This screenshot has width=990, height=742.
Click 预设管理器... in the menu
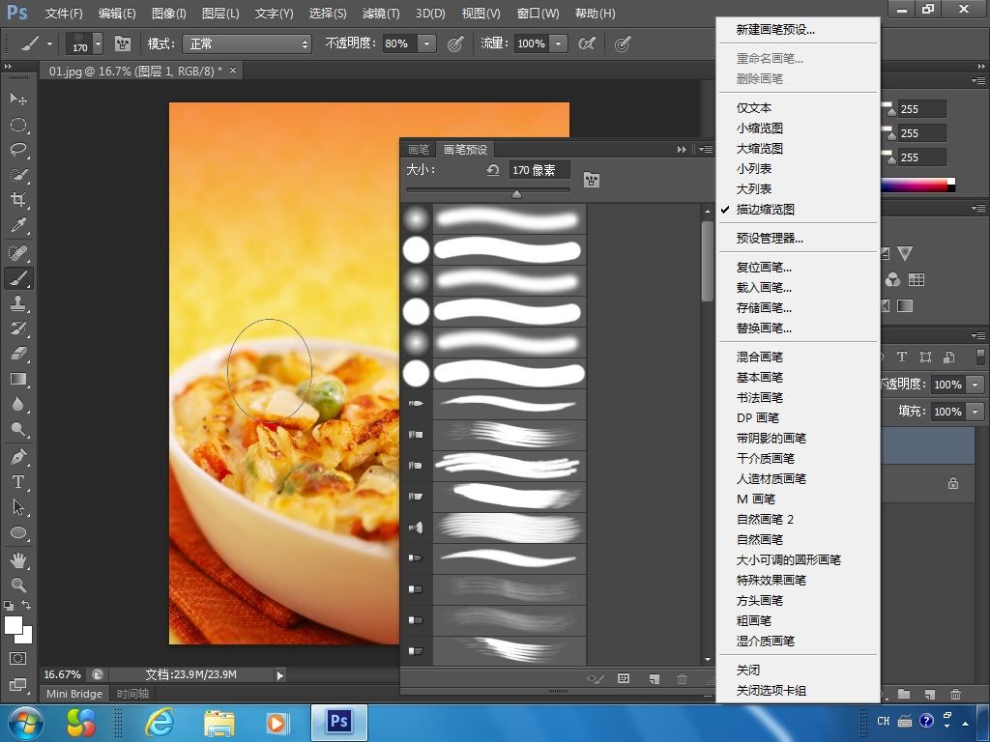coord(770,238)
